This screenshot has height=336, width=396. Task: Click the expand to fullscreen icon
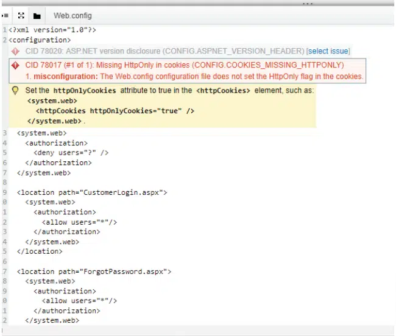point(21,16)
